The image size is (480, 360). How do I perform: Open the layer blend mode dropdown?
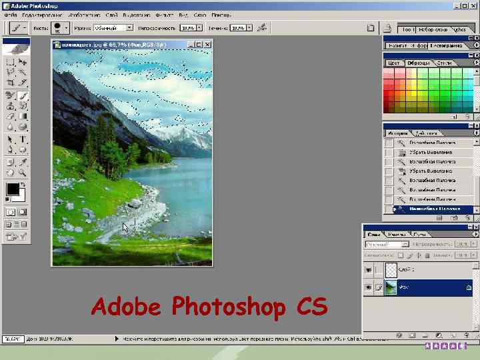click(x=387, y=244)
